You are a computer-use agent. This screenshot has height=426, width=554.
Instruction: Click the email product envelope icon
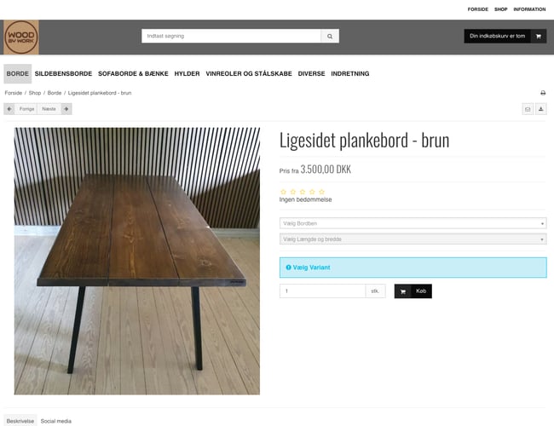[528, 109]
